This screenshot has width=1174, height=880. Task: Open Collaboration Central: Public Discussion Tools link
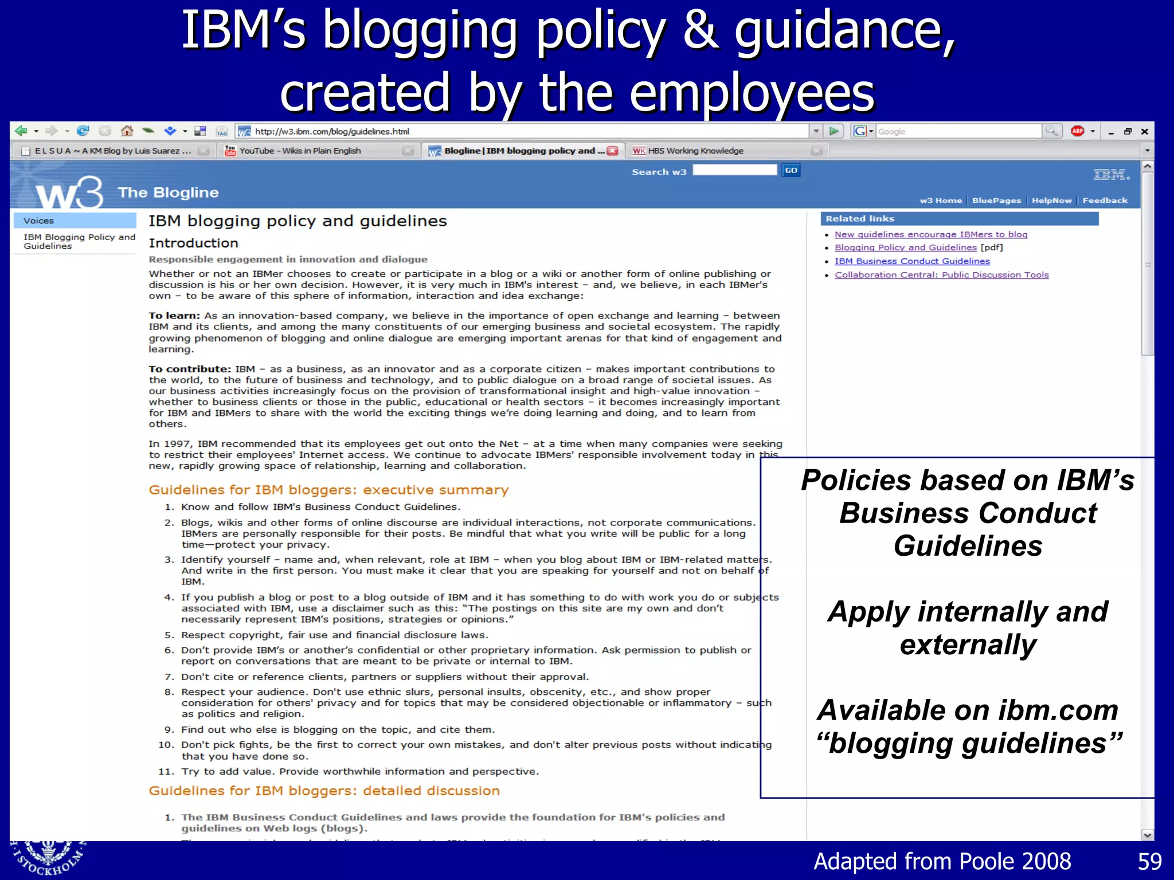[x=941, y=275]
